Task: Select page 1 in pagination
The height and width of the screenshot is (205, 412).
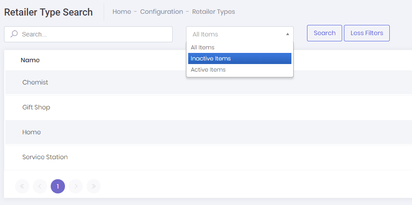Action: 58,186
